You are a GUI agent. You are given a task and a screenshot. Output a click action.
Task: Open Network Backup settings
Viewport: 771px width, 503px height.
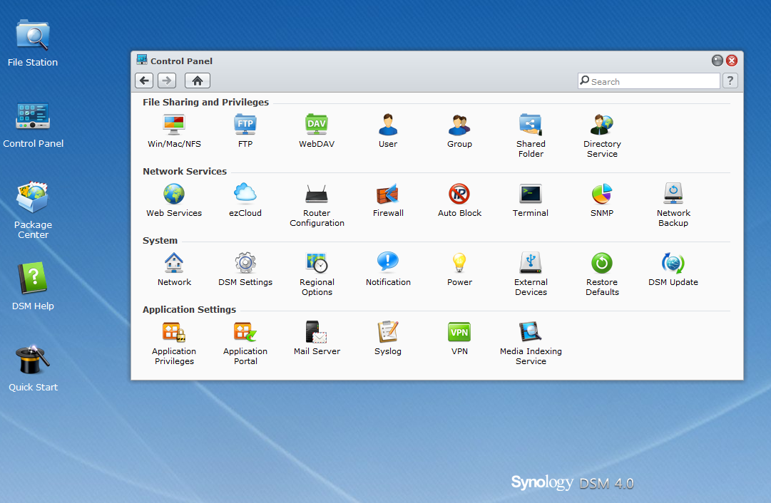point(673,205)
